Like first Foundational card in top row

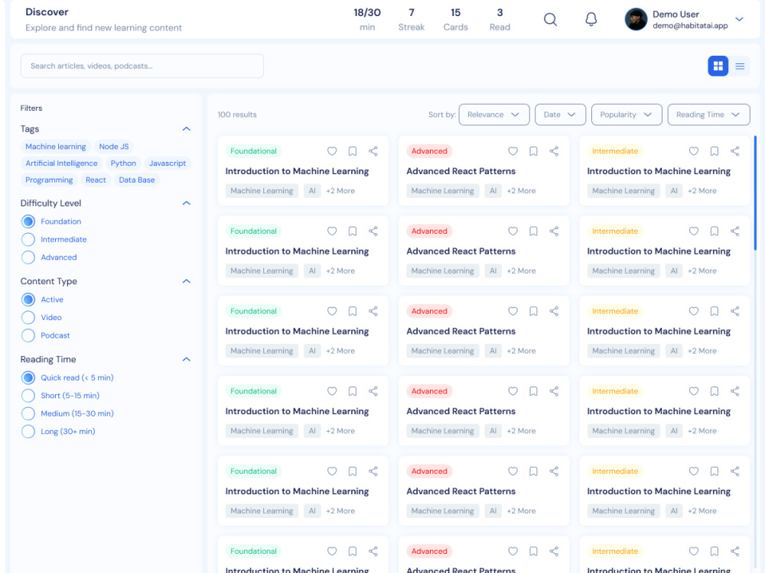[332, 151]
